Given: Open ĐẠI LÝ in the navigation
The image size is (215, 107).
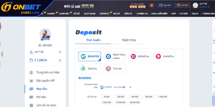Looking at the screenshot, I should 194,14.
